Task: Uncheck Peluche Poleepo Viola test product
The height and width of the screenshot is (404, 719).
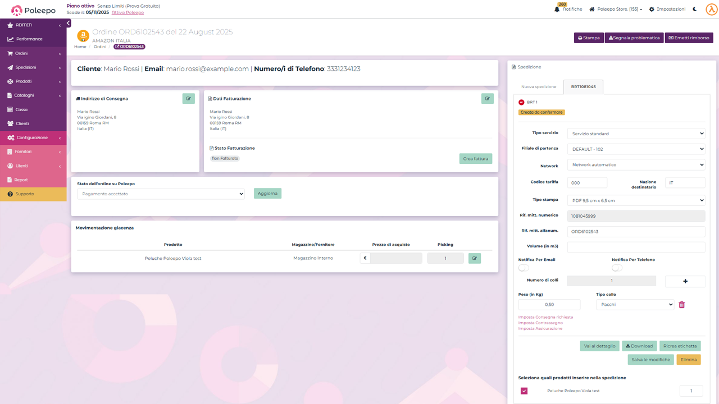Action: (x=524, y=391)
